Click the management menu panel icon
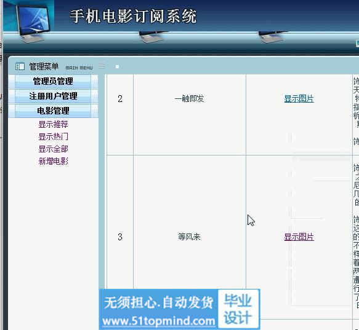The width and height of the screenshot is (359, 330). point(20,66)
